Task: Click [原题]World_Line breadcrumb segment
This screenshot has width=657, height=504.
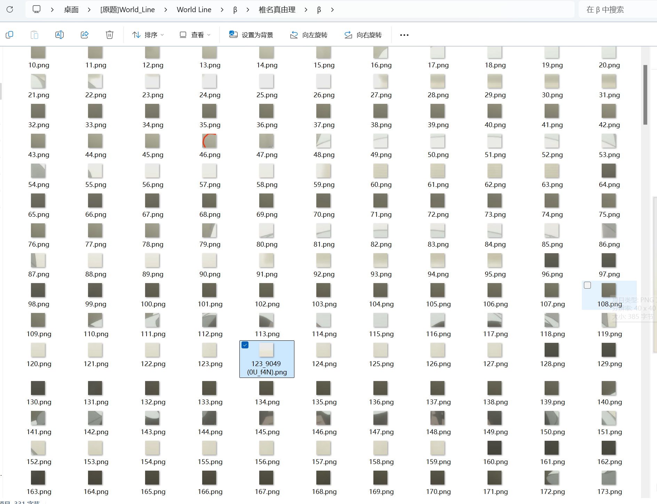Action: tap(128, 10)
